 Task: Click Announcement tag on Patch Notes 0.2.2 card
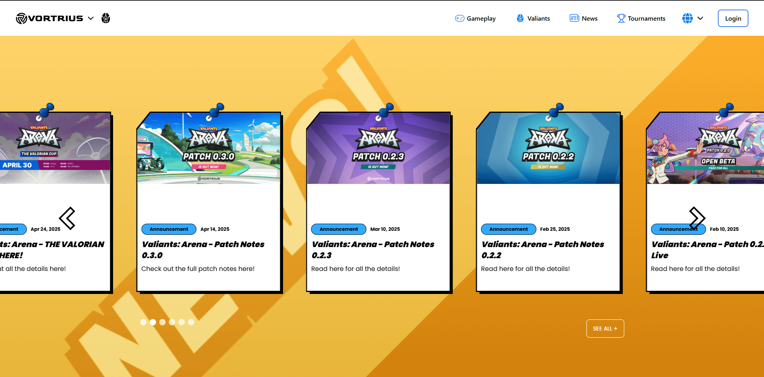[x=508, y=229]
